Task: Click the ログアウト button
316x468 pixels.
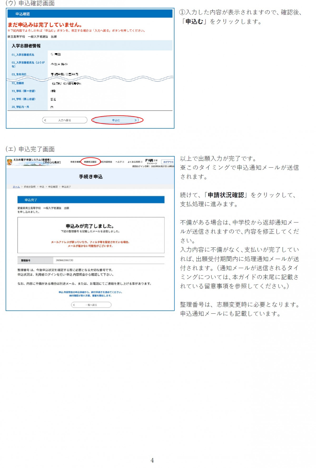Action: tap(168, 162)
